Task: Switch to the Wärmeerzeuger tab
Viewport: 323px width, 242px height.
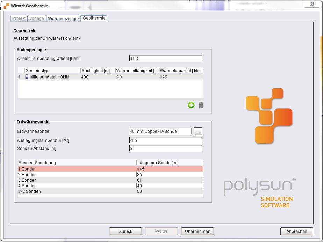Action: [x=64, y=18]
